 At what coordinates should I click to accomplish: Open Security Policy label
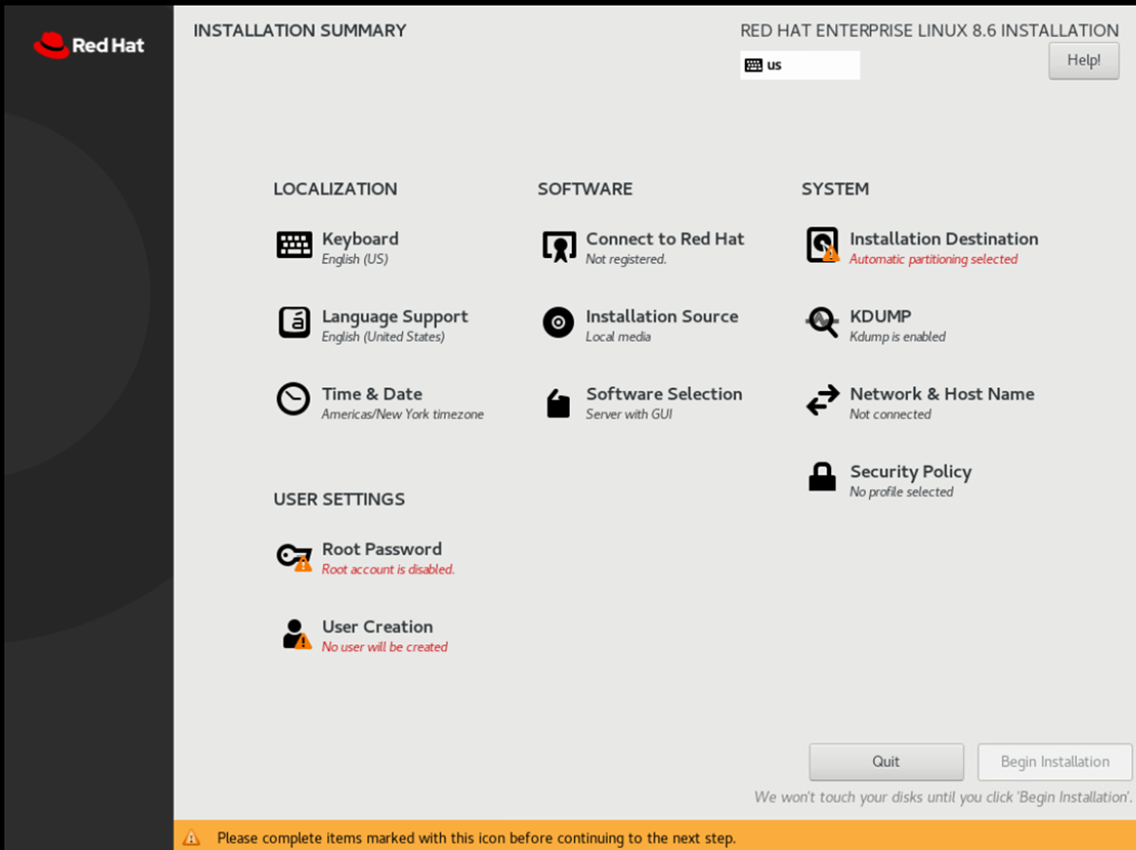click(x=910, y=472)
